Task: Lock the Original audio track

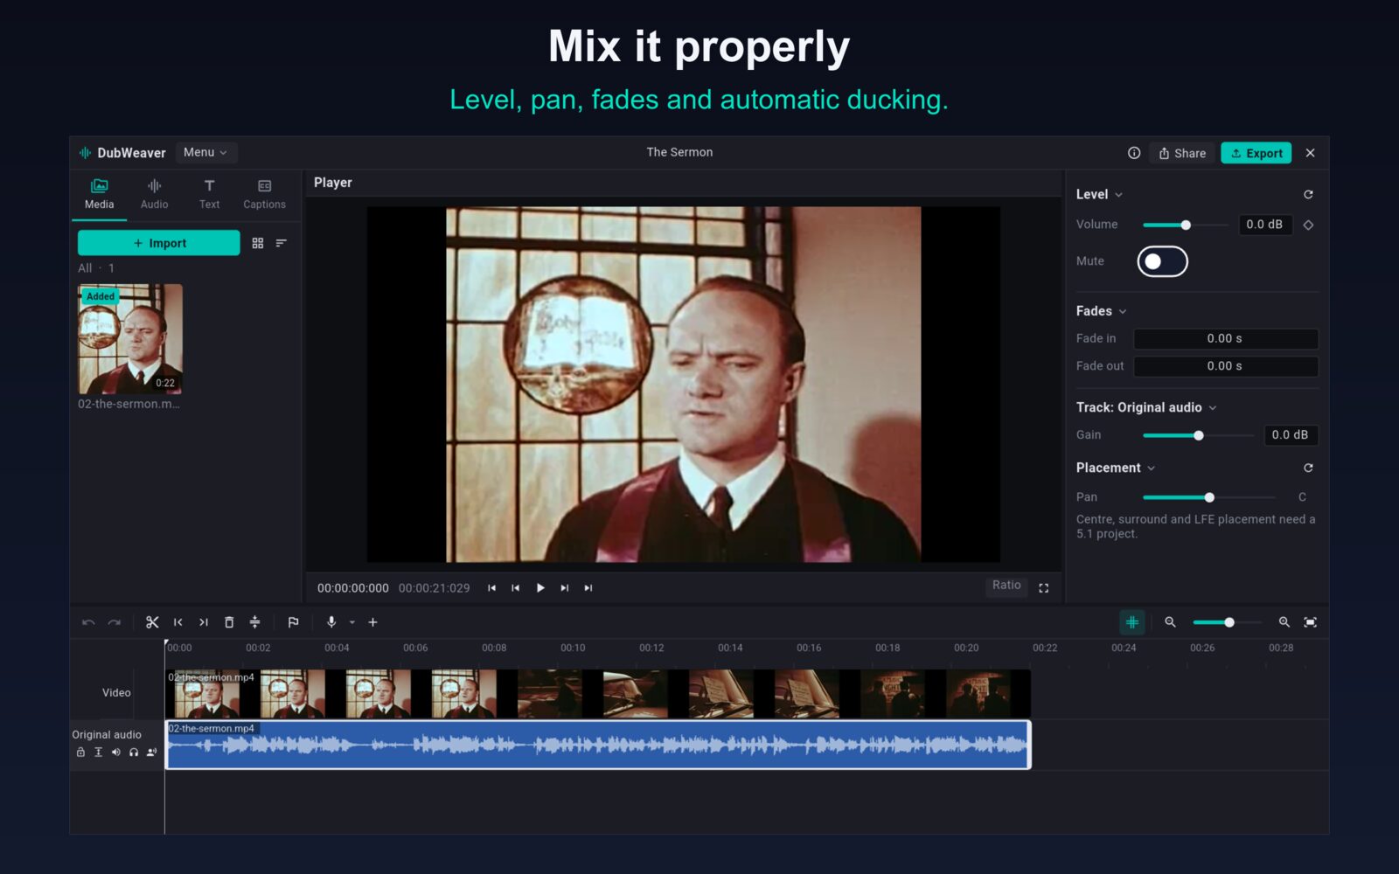Action: tap(80, 753)
